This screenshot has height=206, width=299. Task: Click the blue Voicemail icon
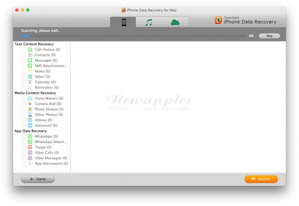(30, 125)
